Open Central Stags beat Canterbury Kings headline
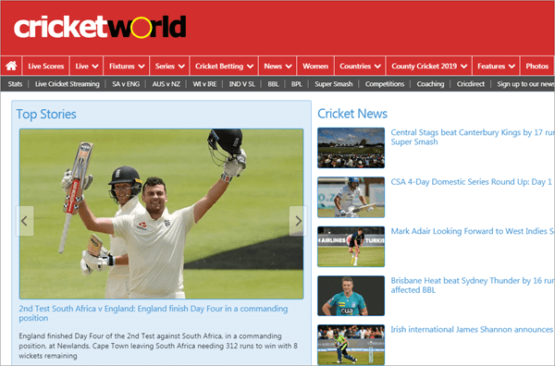The width and height of the screenshot is (555, 366). (x=472, y=137)
